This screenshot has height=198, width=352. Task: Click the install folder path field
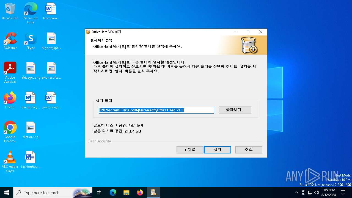click(156, 110)
